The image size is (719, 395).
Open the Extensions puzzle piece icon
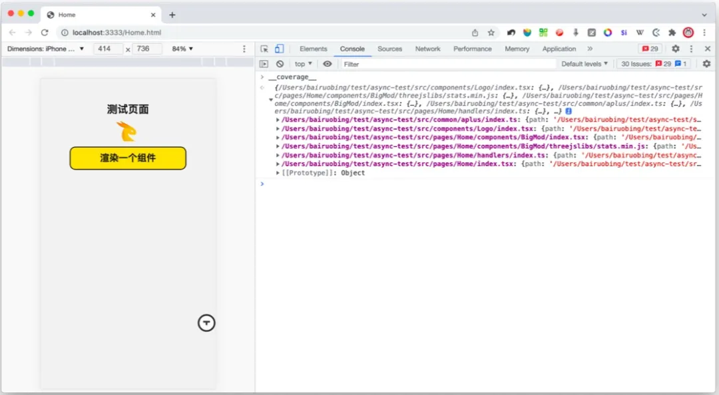tap(672, 33)
